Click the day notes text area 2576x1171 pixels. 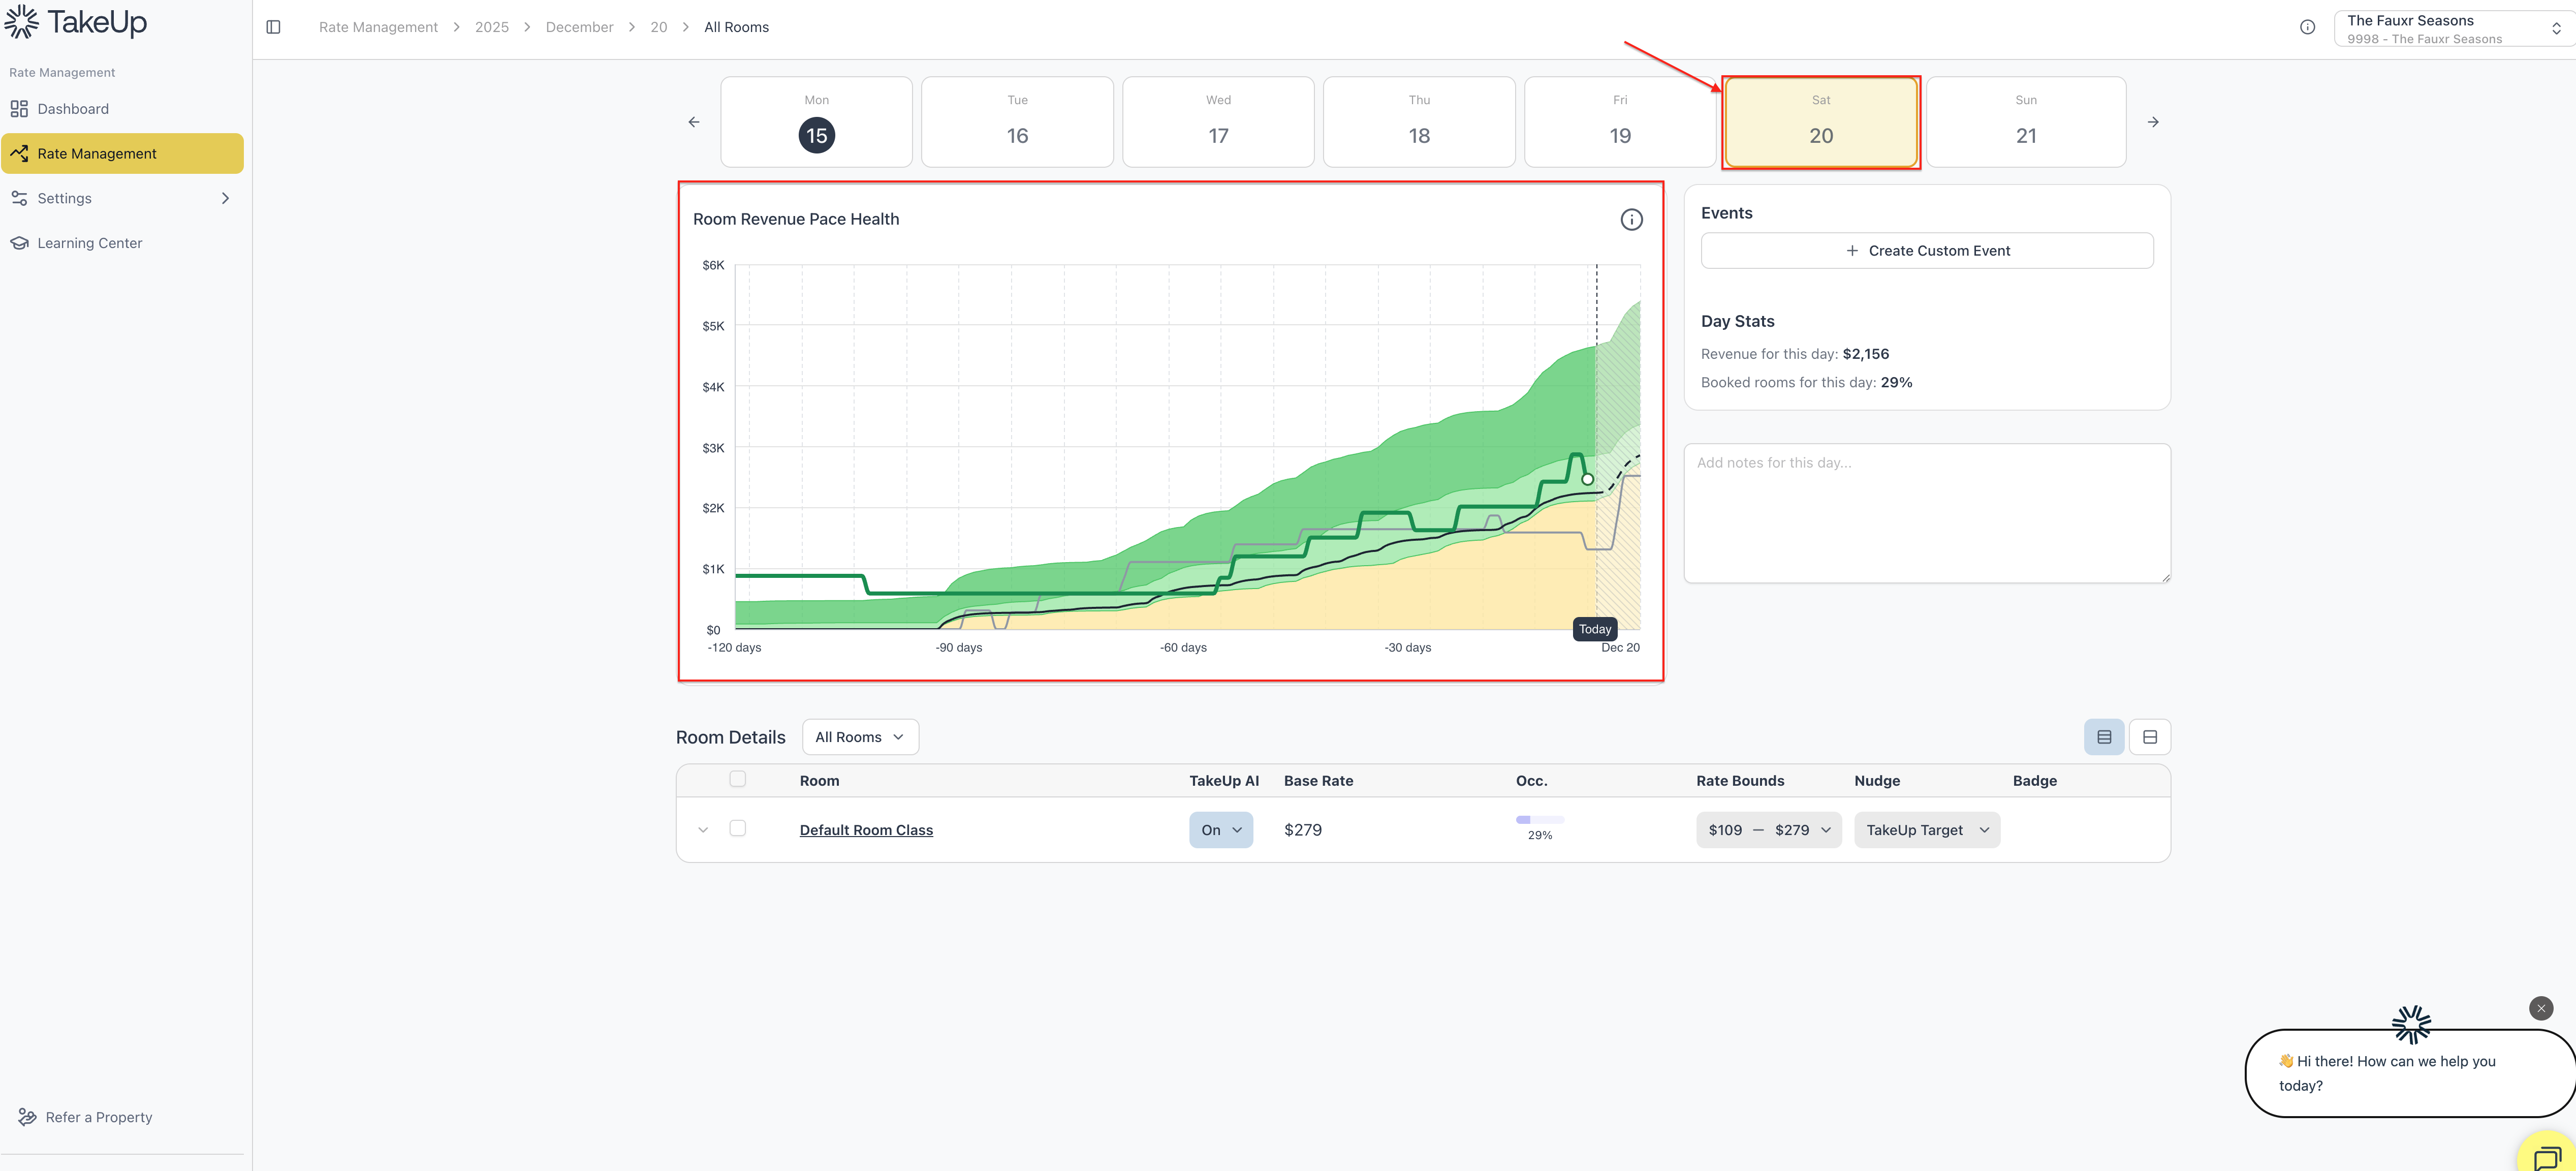[1926, 513]
